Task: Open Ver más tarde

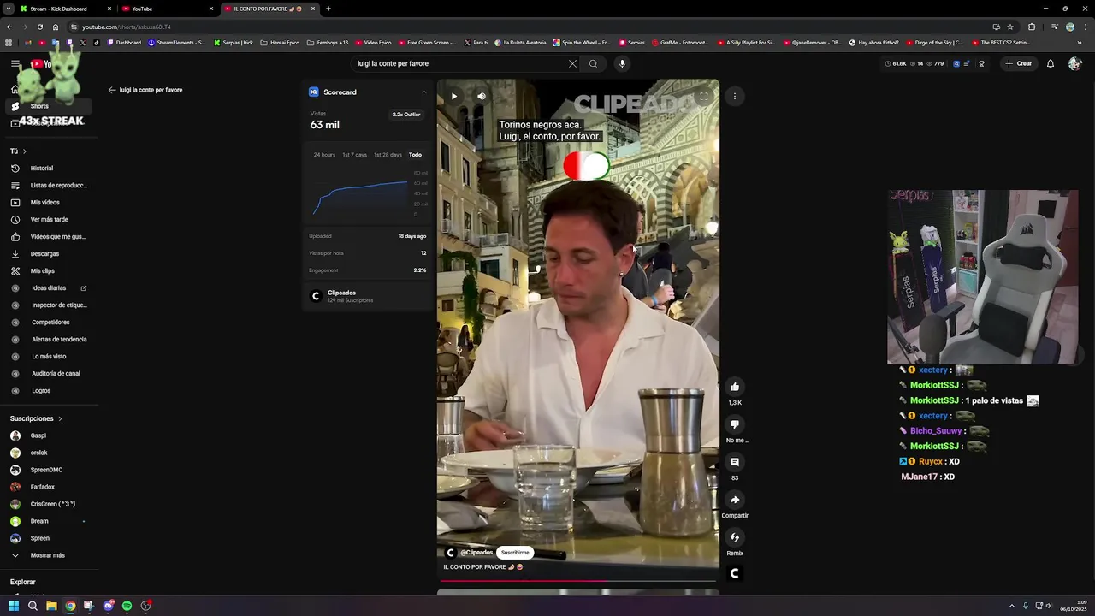Action: click(49, 220)
